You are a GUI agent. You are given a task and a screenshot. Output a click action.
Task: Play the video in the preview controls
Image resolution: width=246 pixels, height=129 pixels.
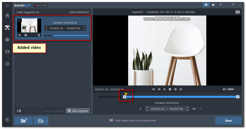point(165,89)
